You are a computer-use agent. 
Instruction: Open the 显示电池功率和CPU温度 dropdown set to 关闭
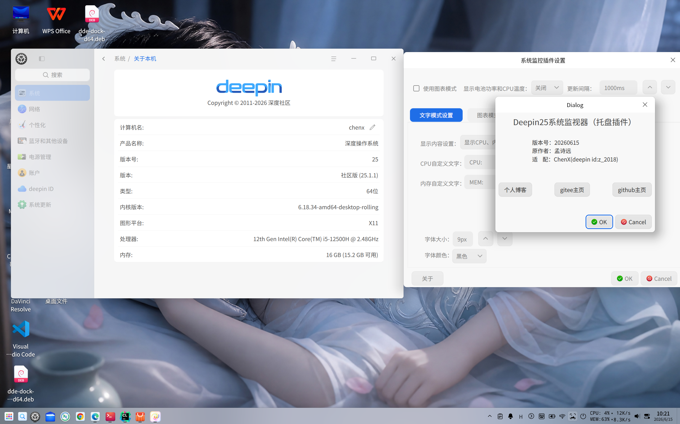coord(547,88)
